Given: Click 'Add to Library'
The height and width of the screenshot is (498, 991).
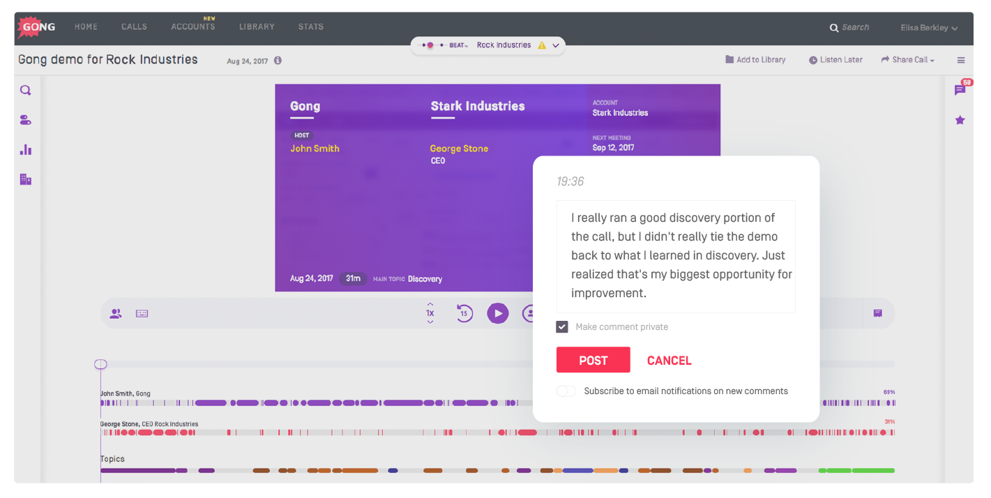Looking at the screenshot, I should 755,59.
